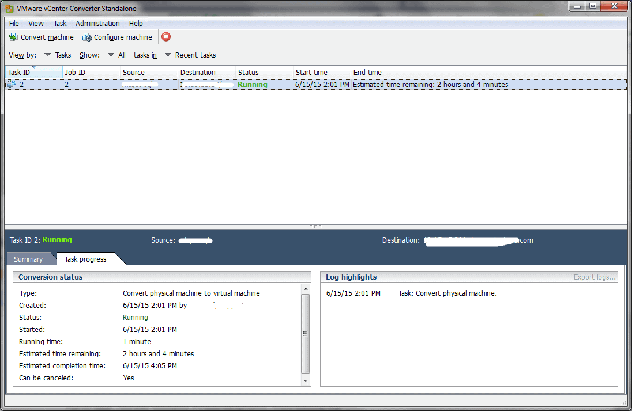Screen dimensions: 632x411
Task: Click the Export logs link
Action: pos(595,277)
